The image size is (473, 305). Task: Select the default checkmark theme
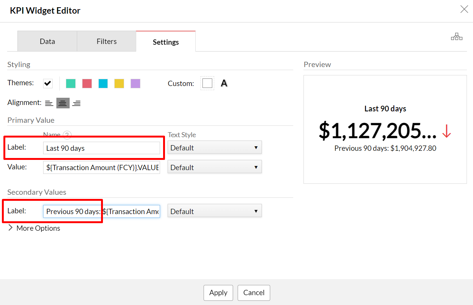pos(48,83)
